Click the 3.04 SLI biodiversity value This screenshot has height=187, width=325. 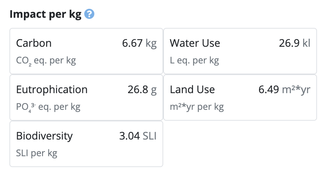pyautogui.click(x=138, y=136)
